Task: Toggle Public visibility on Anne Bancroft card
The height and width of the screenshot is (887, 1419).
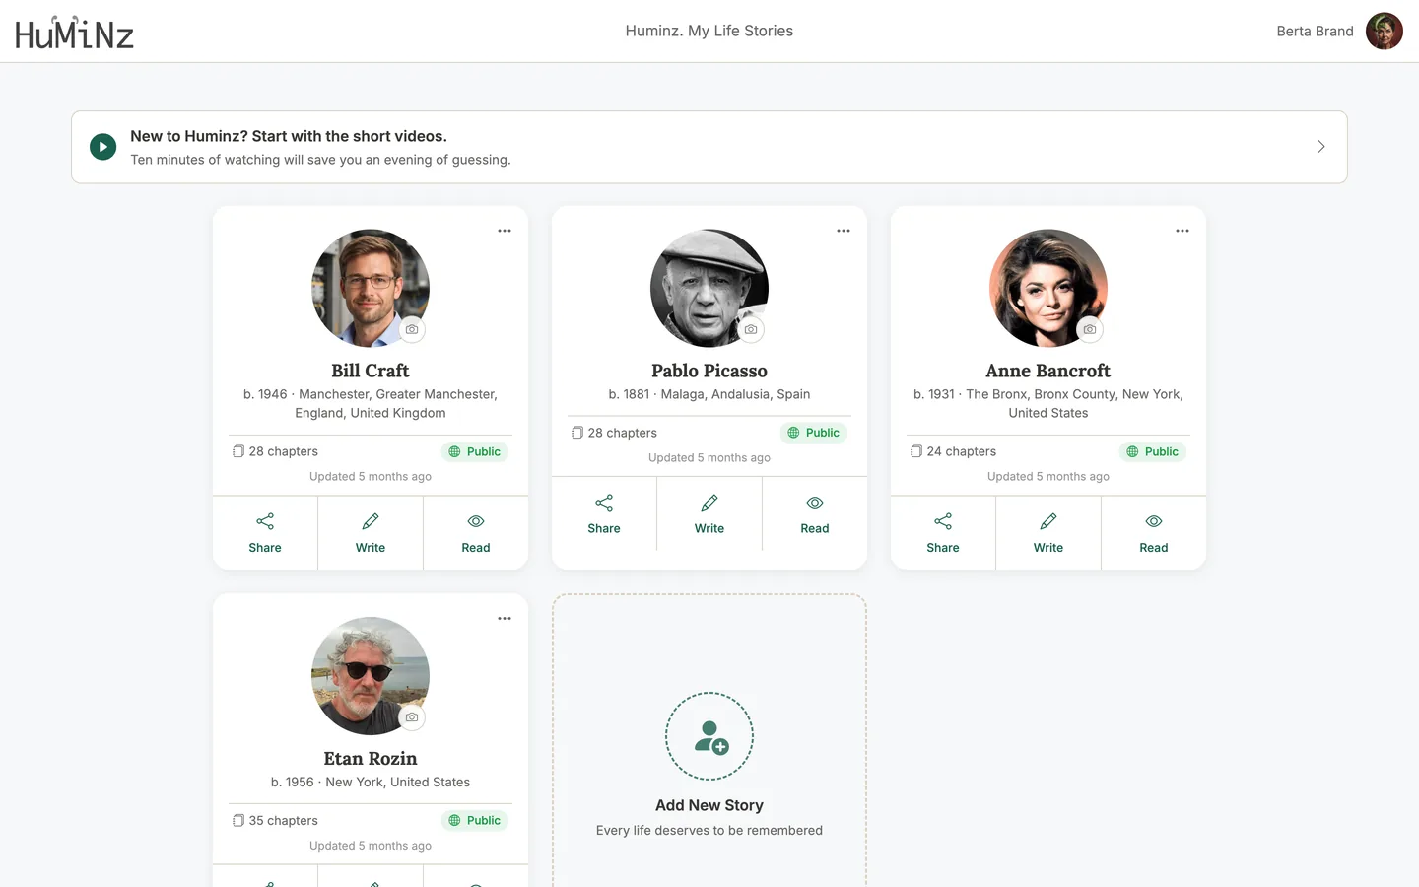Action: (1153, 451)
